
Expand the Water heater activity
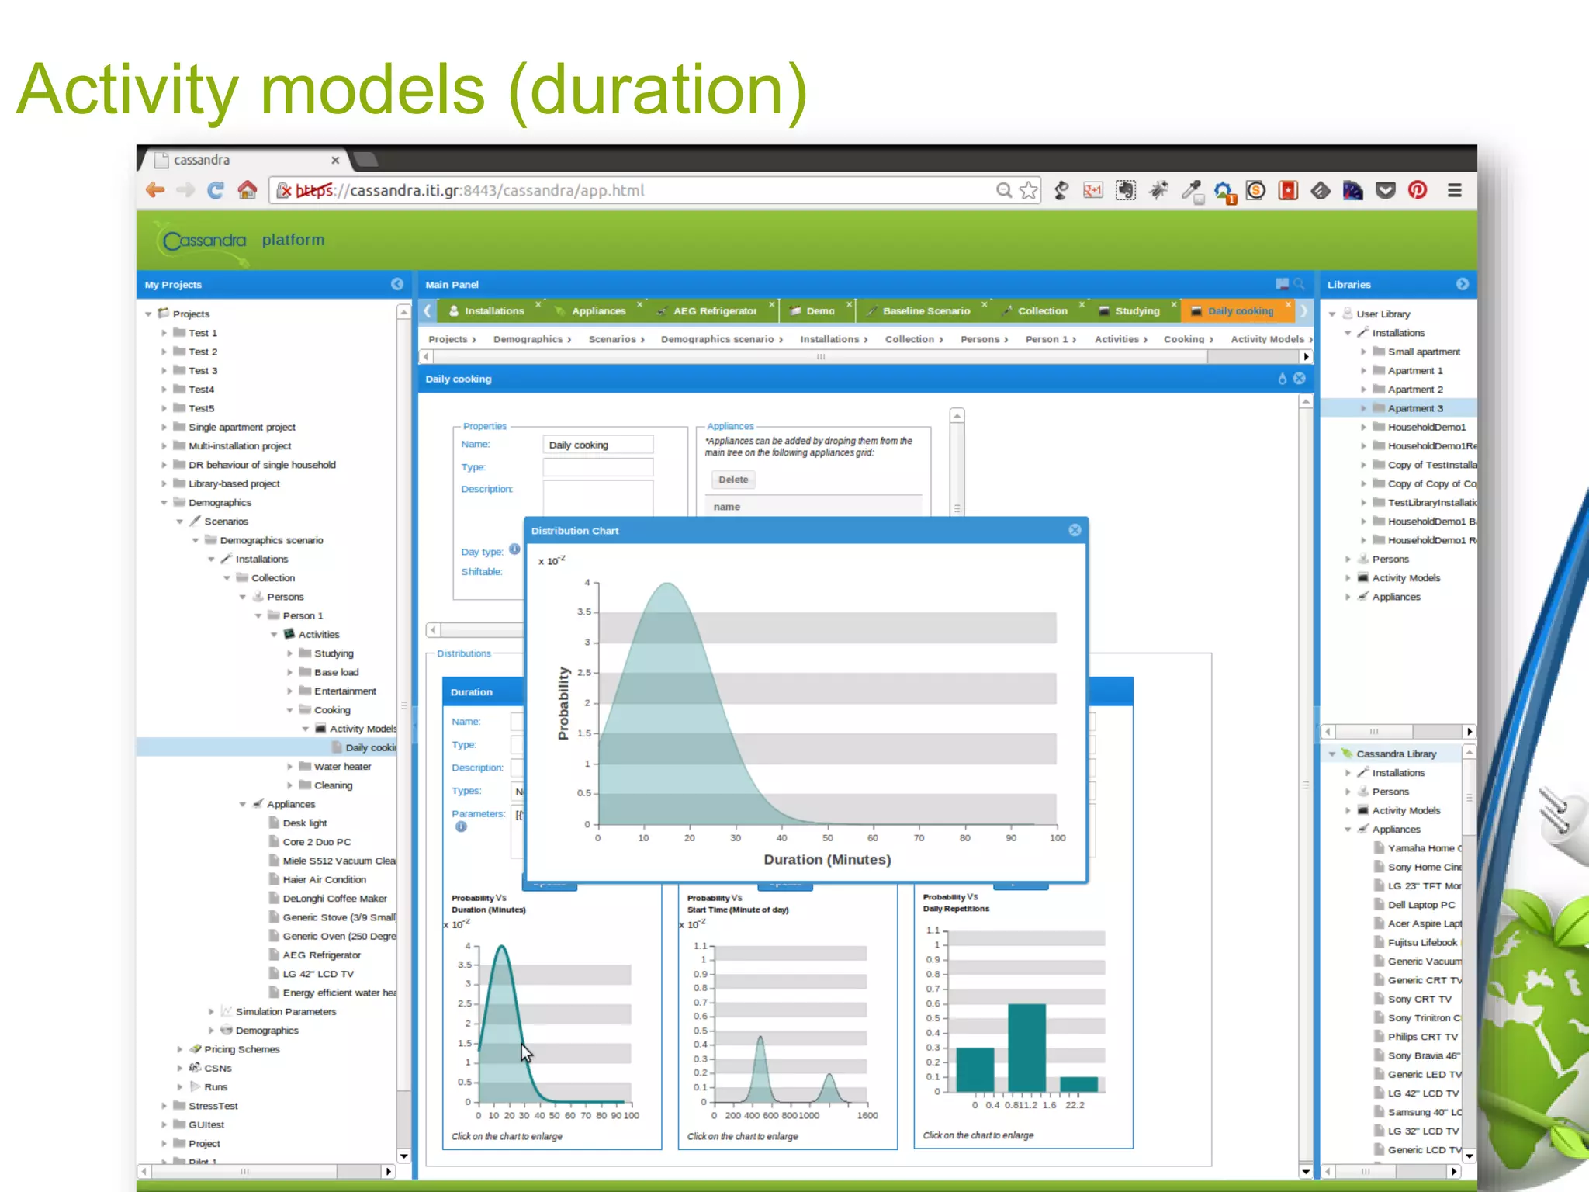pyautogui.click(x=289, y=767)
